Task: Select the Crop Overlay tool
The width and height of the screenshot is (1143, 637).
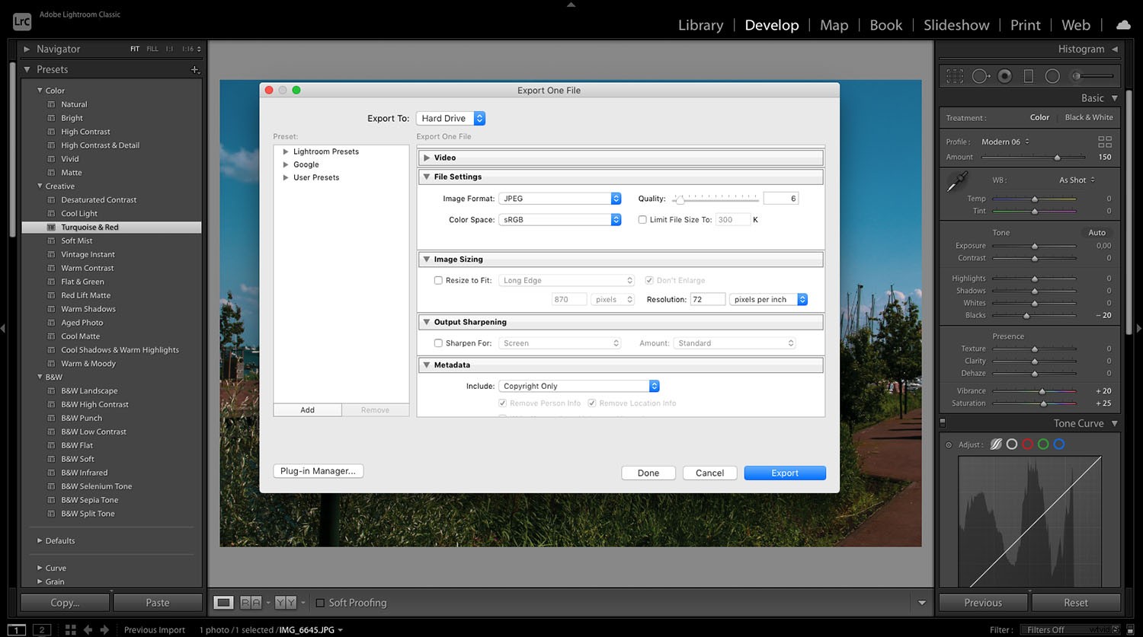Action: coord(954,75)
